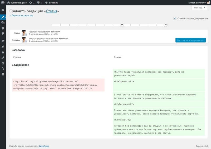Open the Добавить new content menu
This screenshot has width=211, height=149.
click(x=54, y=3)
